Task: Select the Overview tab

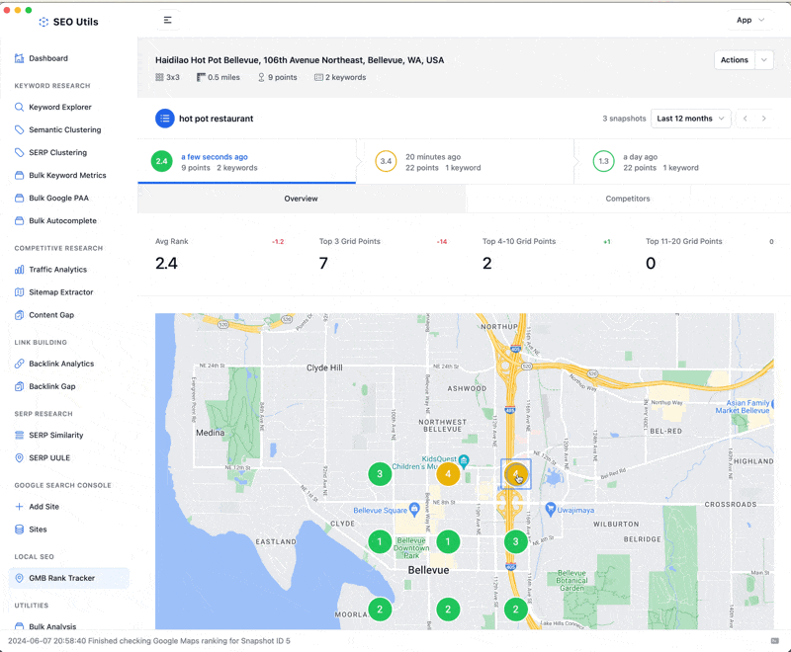Action: 301,199
